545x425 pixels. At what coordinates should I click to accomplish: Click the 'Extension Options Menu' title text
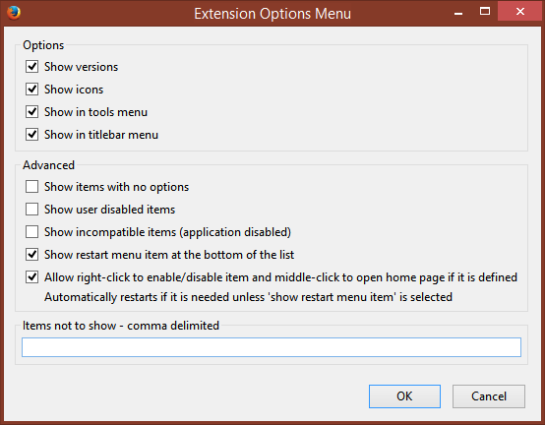272,14
